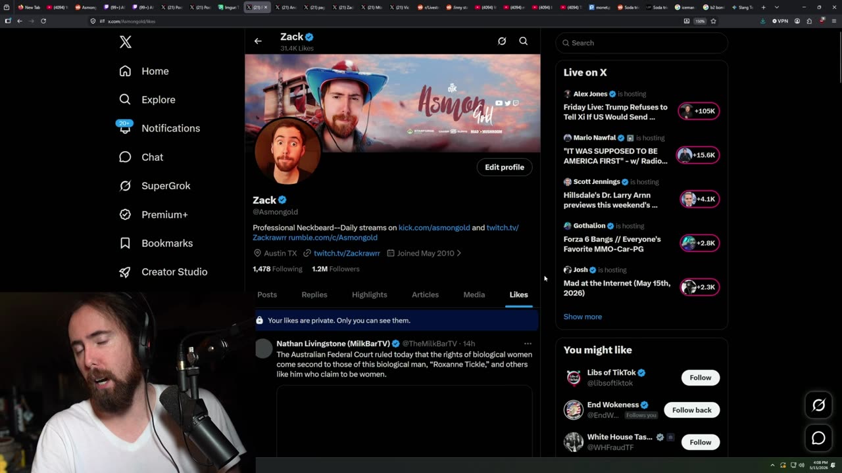Search within the profile using magnifier icon
Viewport: 842px width, 473px height.
click(x=524, y=41)
